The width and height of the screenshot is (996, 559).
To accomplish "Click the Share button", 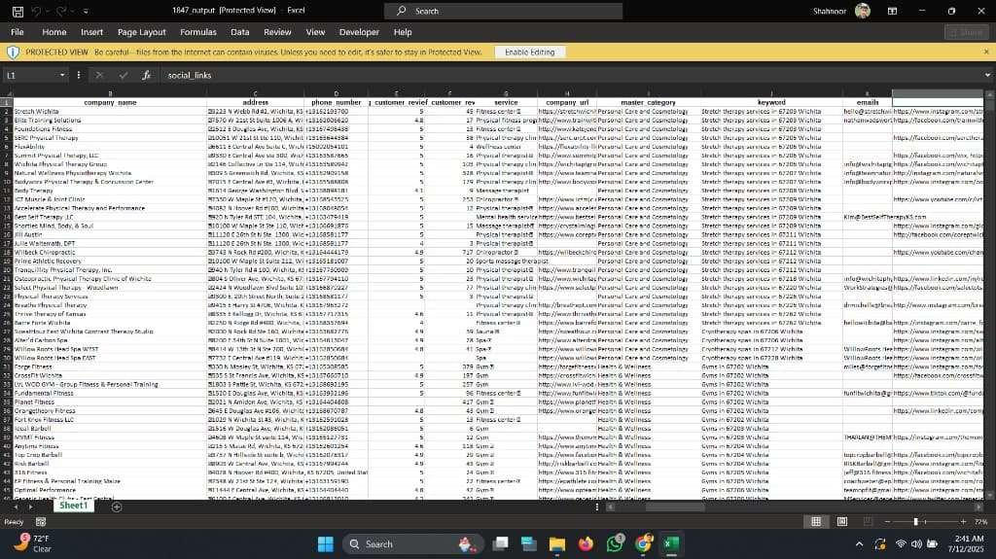I will tap(966, 32).
